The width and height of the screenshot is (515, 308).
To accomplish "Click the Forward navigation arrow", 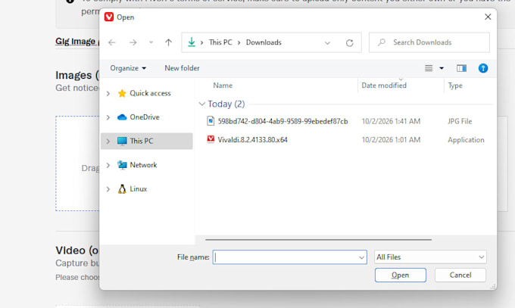I will (x=133, y=42).
